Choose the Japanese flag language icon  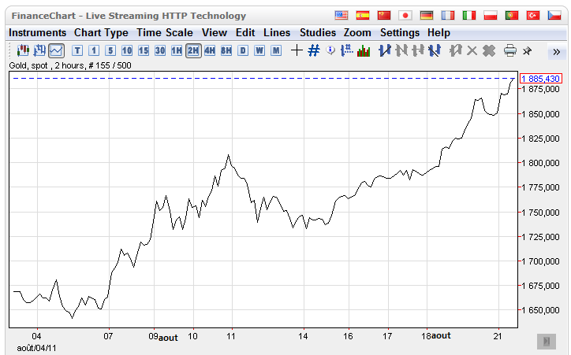405,15
